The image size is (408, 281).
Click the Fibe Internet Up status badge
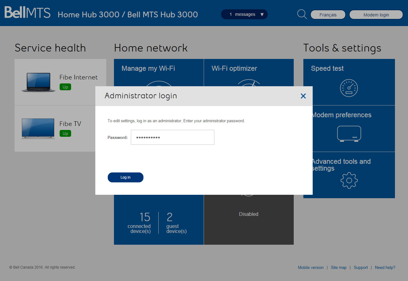point(65,87)
